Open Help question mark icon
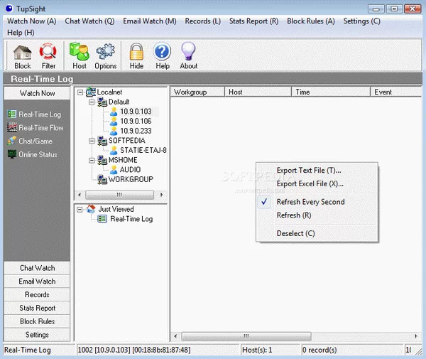This screenshot has height=359, width=426. tap(163, 55)
